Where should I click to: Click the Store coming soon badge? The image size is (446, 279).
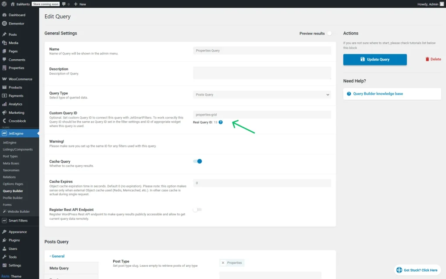[45, 4]
